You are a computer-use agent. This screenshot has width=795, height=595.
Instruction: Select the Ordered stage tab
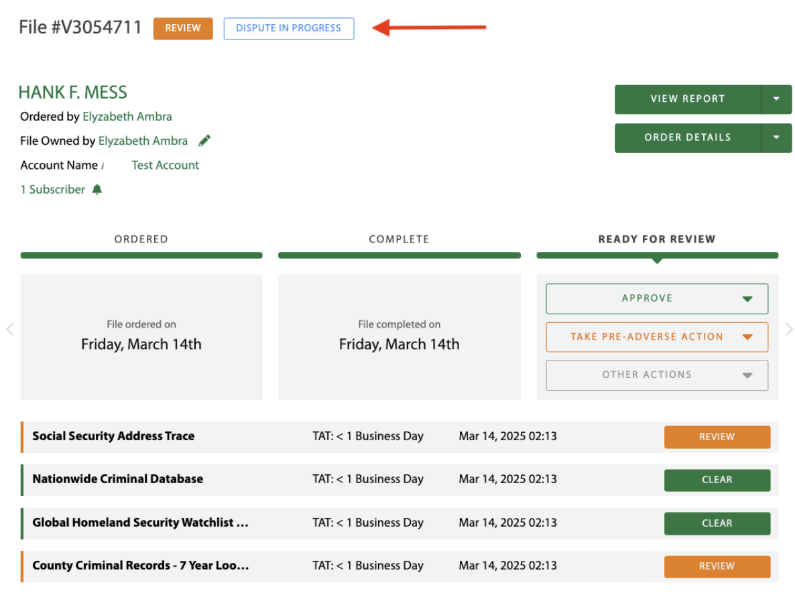(x=141, y=239)
